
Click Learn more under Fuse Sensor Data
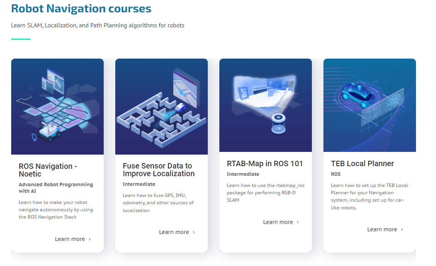pyautogui.click(x=174, y=232)
